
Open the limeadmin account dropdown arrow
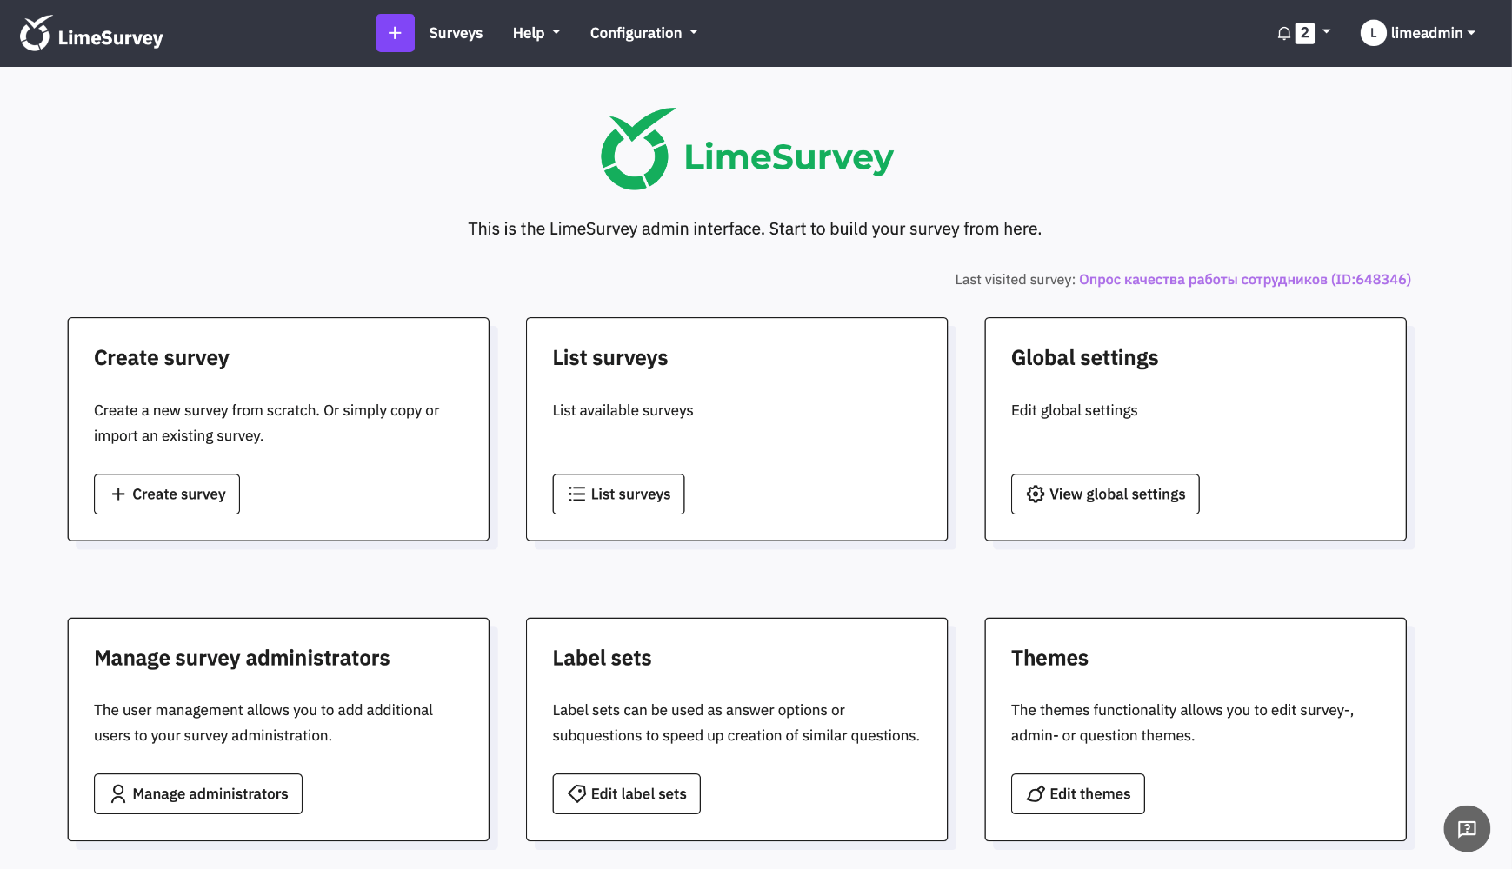tap(1471, 33)
